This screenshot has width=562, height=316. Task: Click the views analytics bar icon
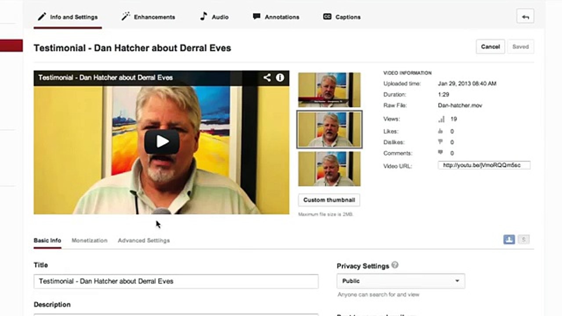[441, 119]
